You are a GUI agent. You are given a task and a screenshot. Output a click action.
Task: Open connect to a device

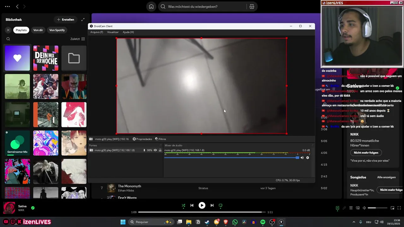tap(358, 208)
